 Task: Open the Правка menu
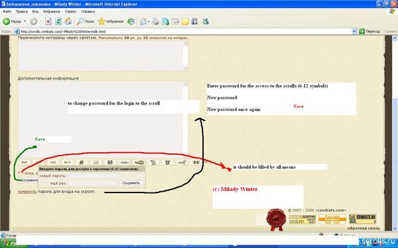coord(22,12)
